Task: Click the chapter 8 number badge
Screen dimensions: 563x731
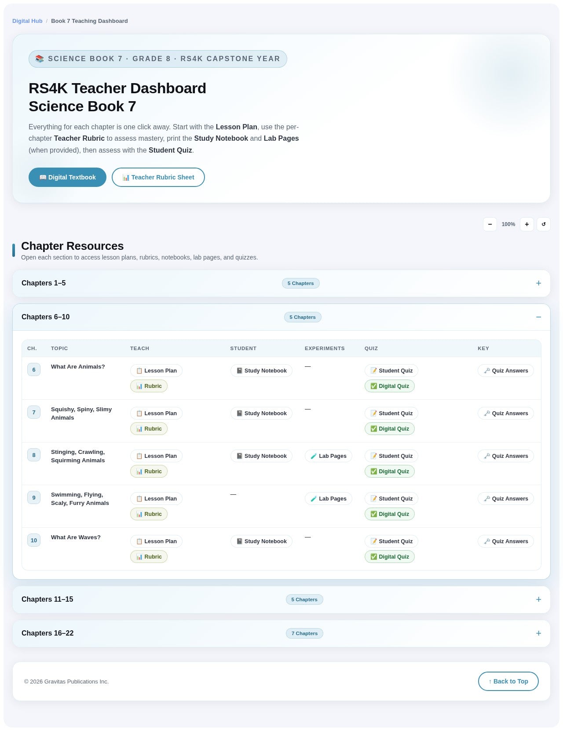Action: tap(34, 455)
